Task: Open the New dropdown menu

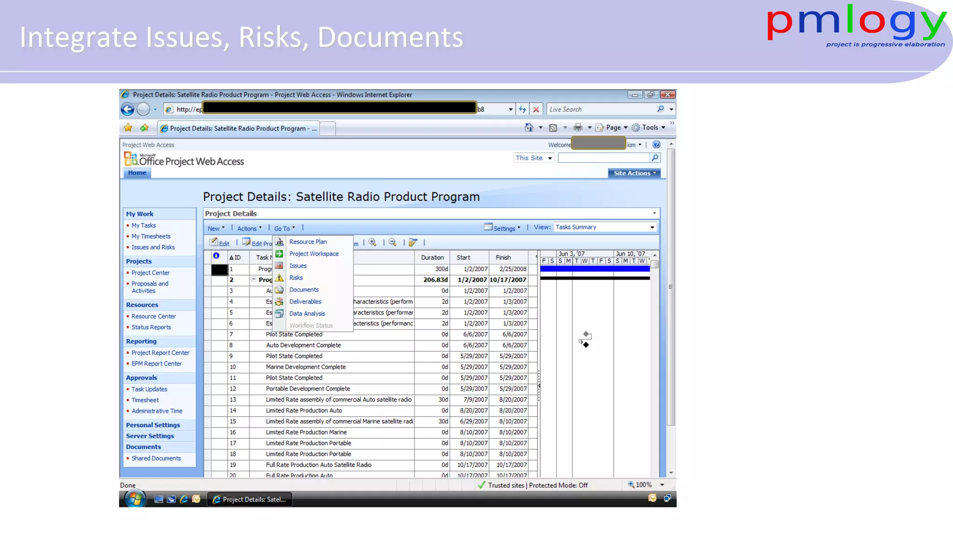Action: pyautogui.click(x=216, y=228)
